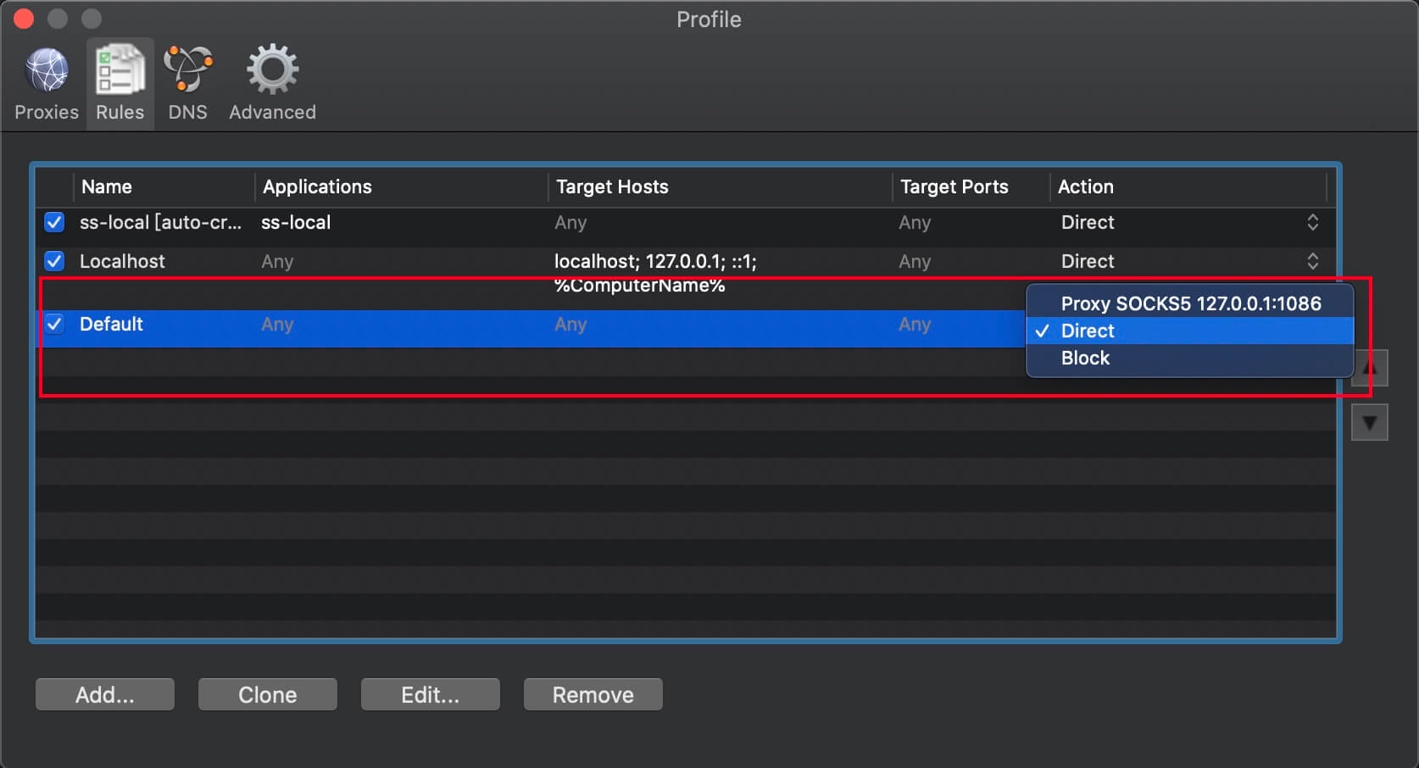Sort by Target Hosts column header
Screen dimensions: 1419x768
(x=612, y=186)
